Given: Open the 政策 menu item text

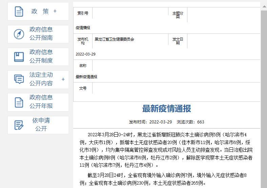Looking at the screenshot, I should click(40, 11).
